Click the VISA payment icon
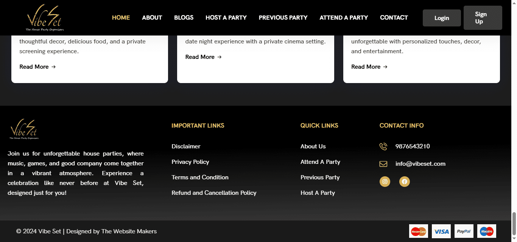The image size is (517, 242). pyautogui.click(x=441, y=231)
